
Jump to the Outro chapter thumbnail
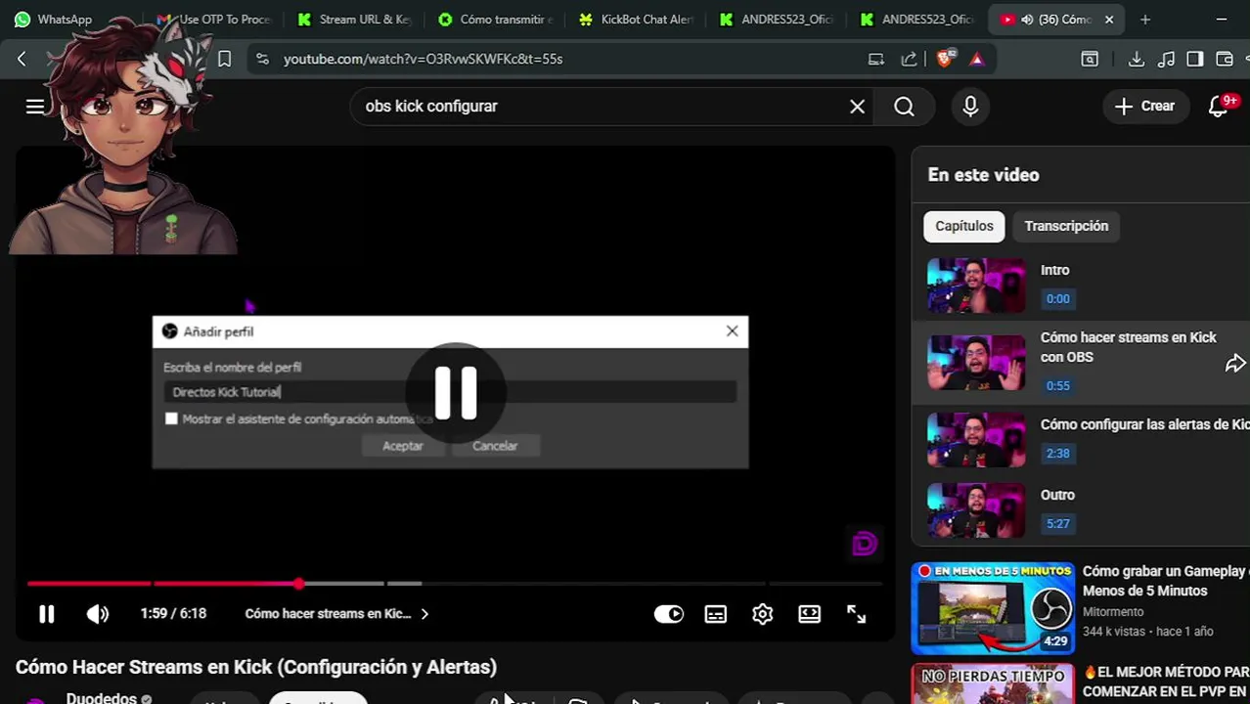click(976, 509)
